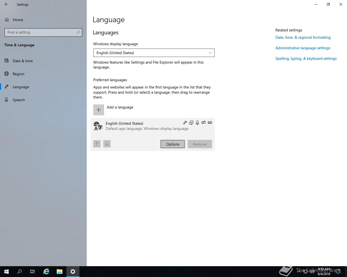This screenshot has width=347, height=277.
Task: Click the search magnifier in Find a setting
Action: [x=78, y=32]
